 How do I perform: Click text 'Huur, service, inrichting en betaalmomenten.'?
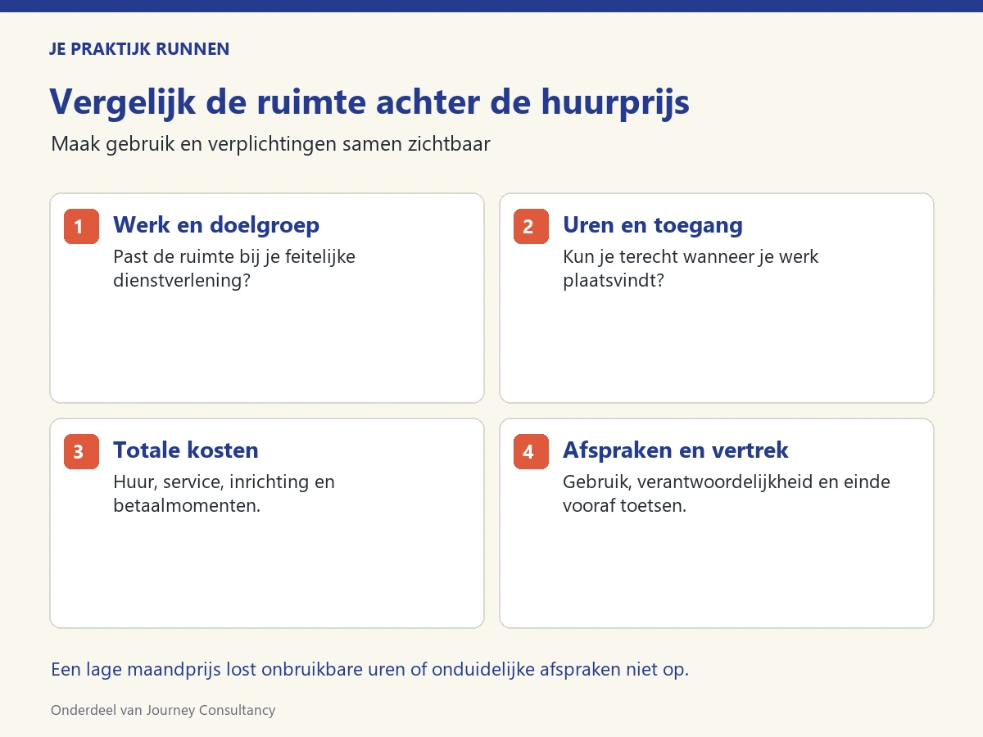click(x=224, y=494)
